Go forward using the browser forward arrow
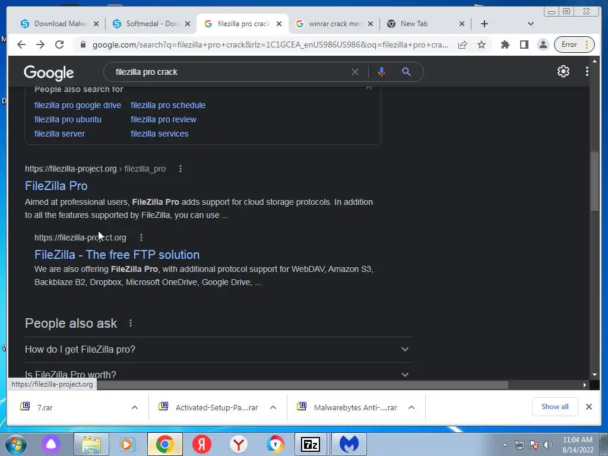 [x=40, y=45]
